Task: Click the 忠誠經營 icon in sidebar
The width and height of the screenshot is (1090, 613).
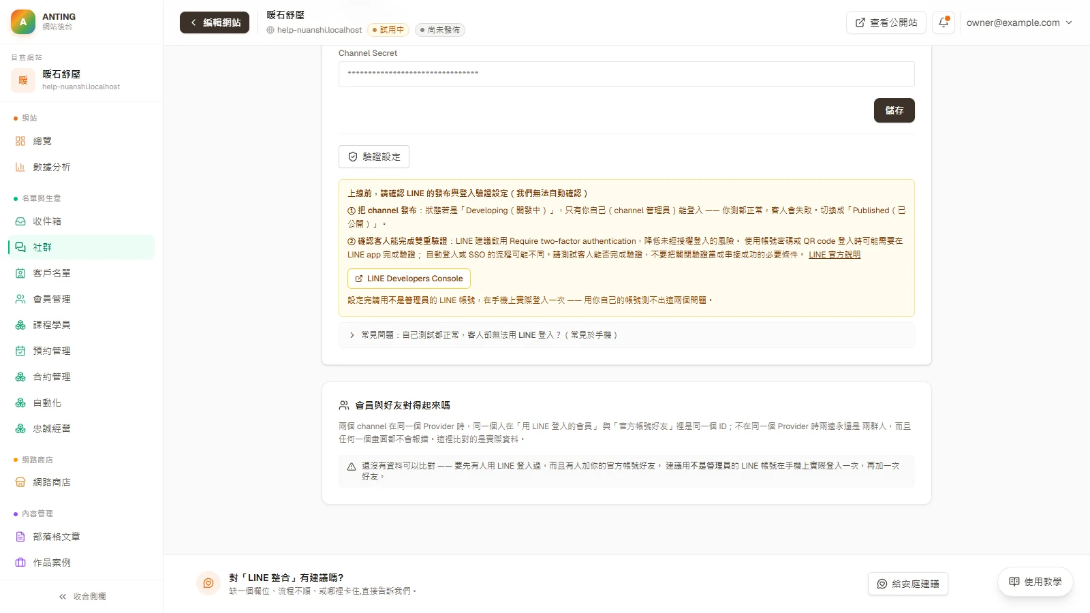Action: (20, 429)
